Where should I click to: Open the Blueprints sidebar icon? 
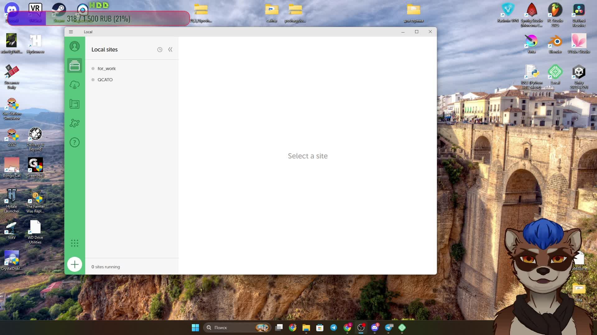[x=75, y=104]
